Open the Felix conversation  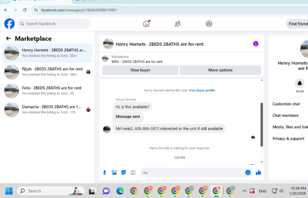pos(47,91)
